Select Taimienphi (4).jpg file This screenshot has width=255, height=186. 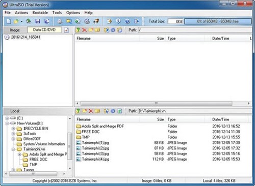pos(95,159)
